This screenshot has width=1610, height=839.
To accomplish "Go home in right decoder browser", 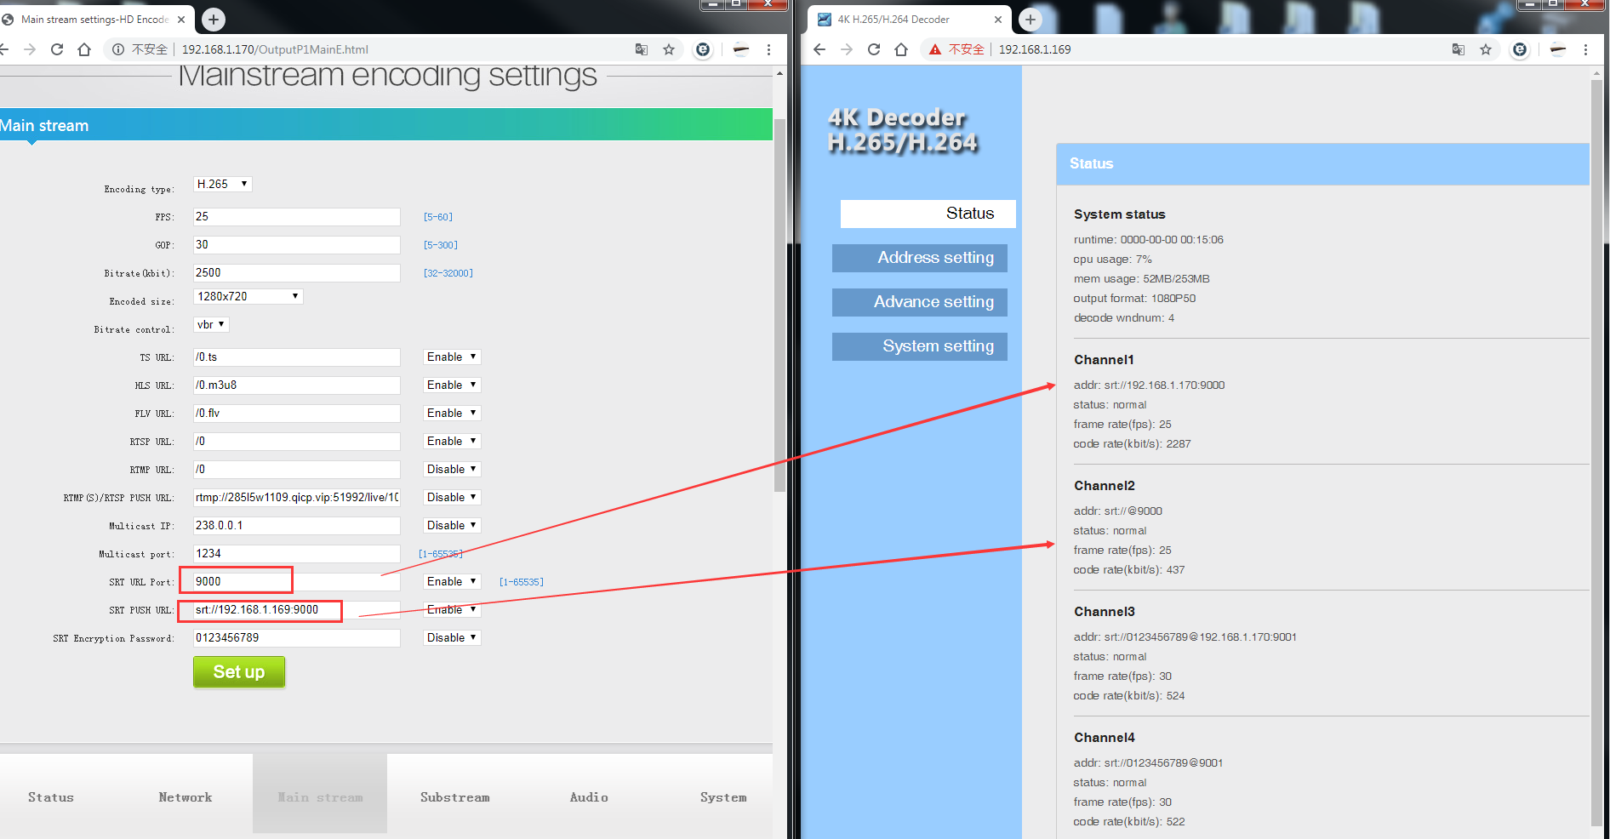I will pyautogui.click(x=901, y=49).
